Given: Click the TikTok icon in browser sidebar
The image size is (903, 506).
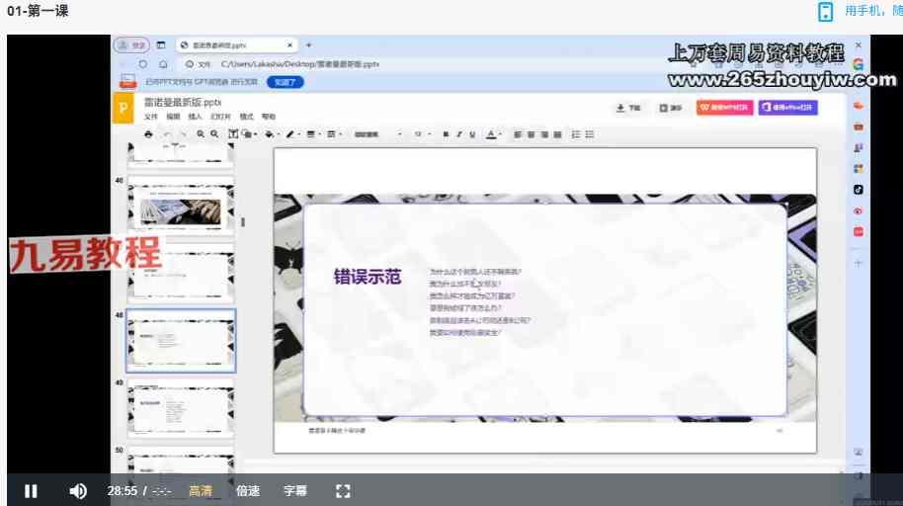Looking at the screenshot, I should [x=859, y=189].
